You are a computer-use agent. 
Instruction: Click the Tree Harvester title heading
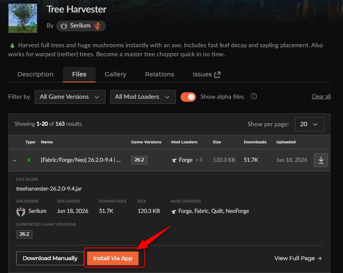click(x=77, y=9)
